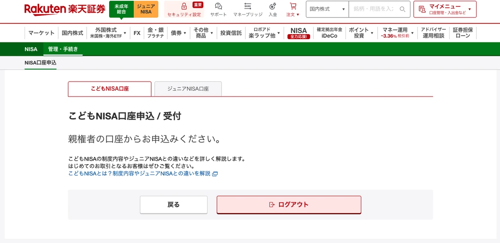Screen dimensions: 500x243
Task: Open 入金 deposit icon
Action: [273, 6]
